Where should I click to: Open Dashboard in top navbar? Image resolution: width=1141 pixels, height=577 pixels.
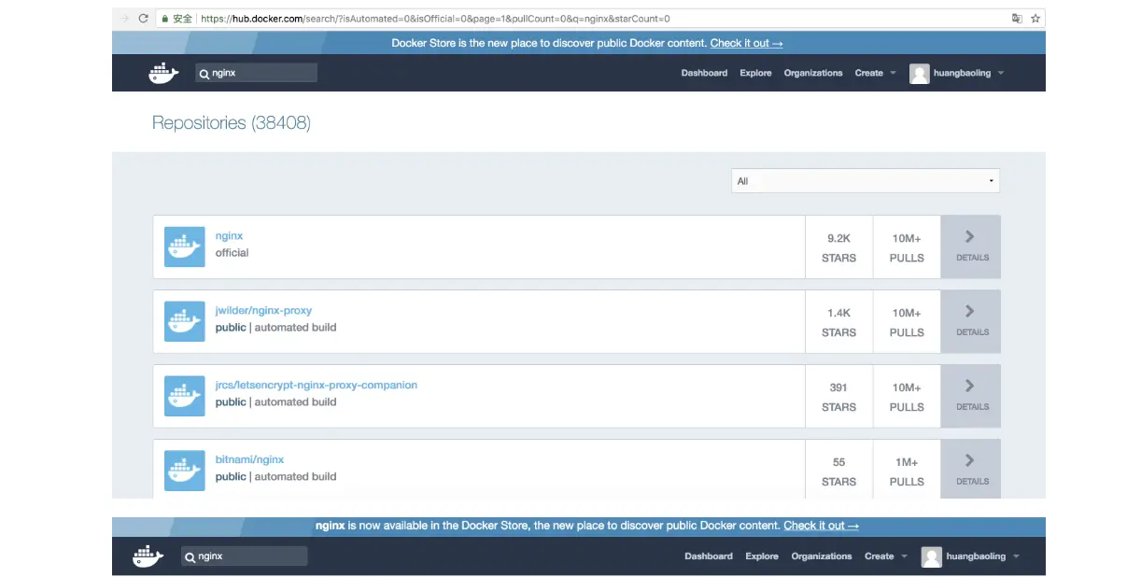click(x=704, y=73)
